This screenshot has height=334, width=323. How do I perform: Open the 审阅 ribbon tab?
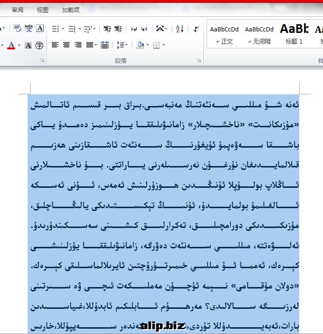17,10
